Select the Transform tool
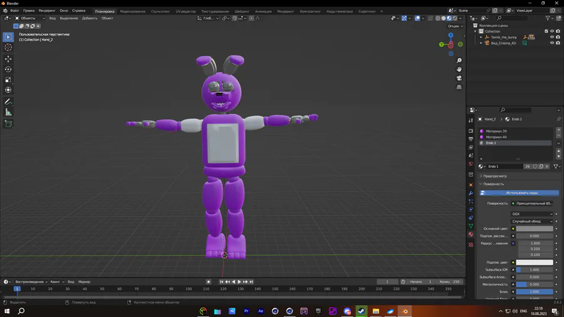Image resolution: width=564 pixels, height=317 pixels. [x=8, y=90]
